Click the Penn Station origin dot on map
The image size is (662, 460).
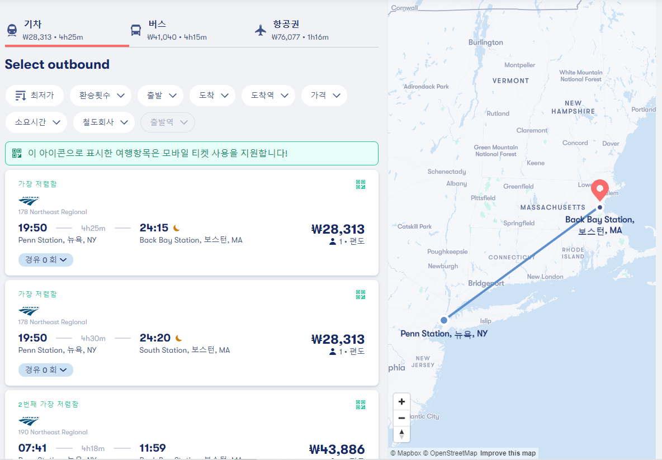click(444, 320)
